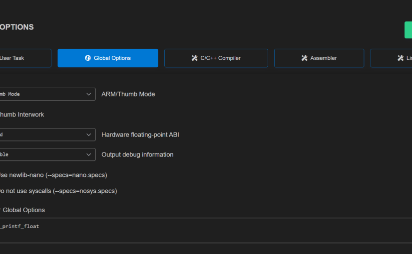Screen dimensions: 412x254
Task: Click the Output debug information label
Action: pos(137,155)
